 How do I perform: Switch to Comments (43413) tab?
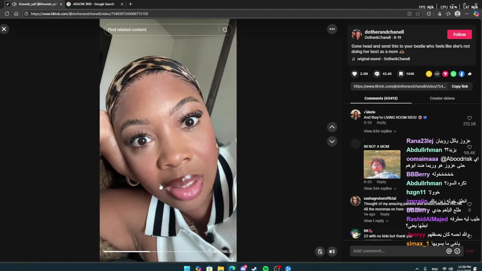coord(381,98)
